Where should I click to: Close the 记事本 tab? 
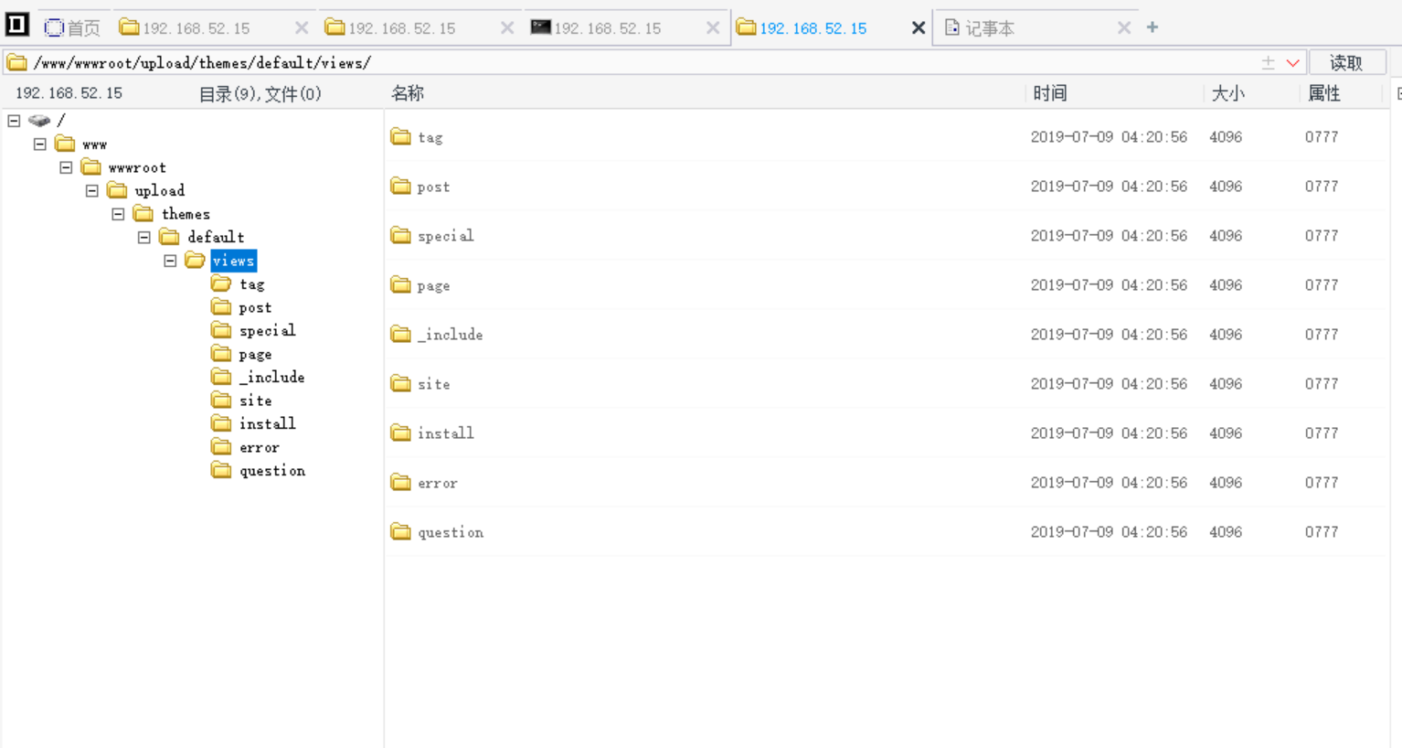(x=1124, y=28)
